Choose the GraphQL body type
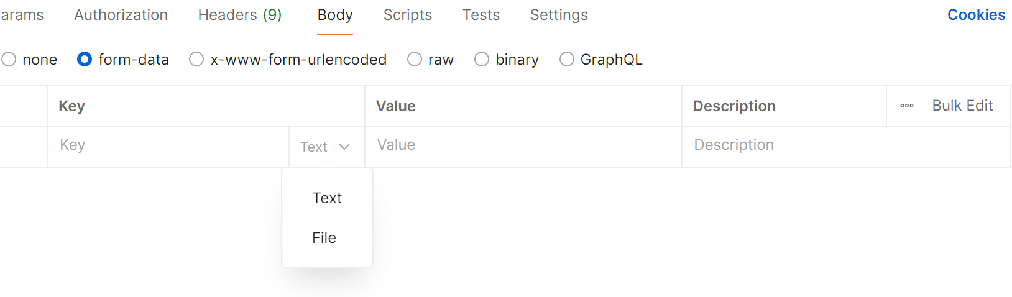 coord(567,60)
